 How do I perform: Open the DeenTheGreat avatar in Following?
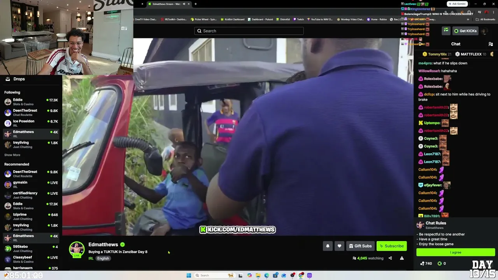click(8, 112)
